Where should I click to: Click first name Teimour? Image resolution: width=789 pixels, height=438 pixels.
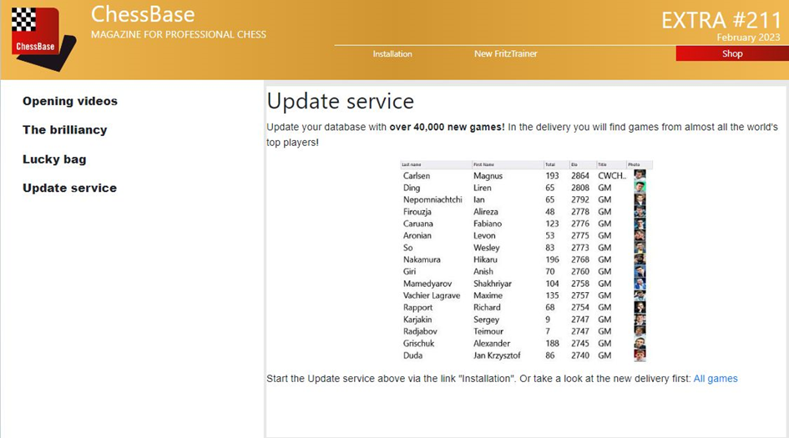pyautogui.click(x=488, y=331)
